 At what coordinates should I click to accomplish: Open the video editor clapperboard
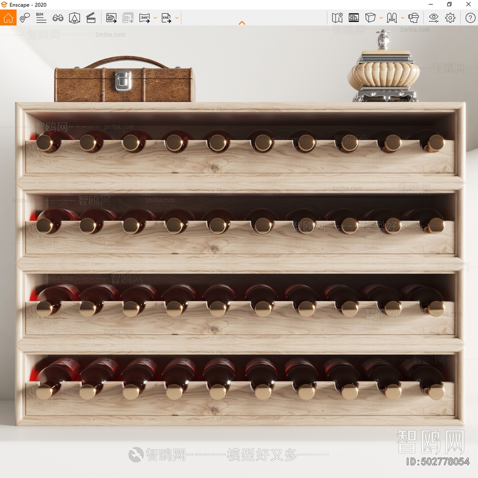(91, 18)
